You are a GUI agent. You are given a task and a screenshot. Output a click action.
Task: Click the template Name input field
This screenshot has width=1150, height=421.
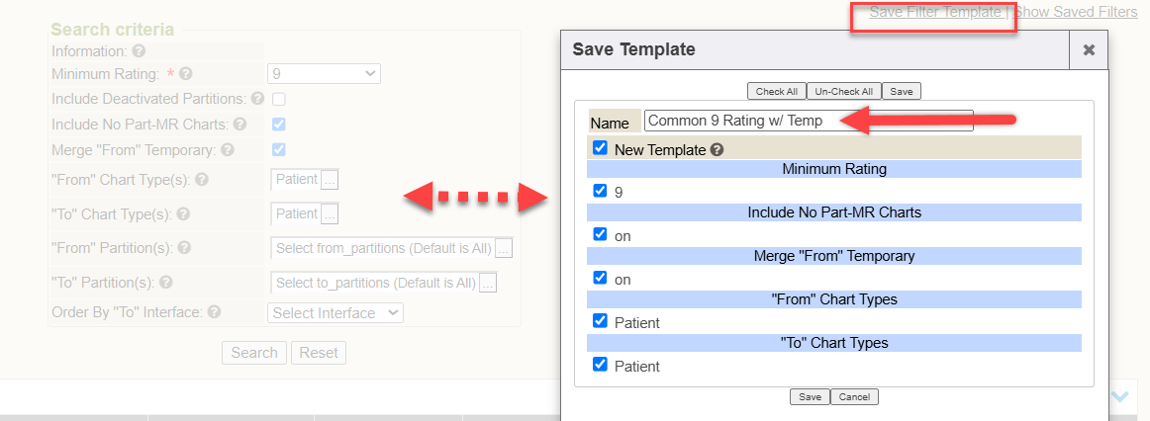click(x=808, y=121)
